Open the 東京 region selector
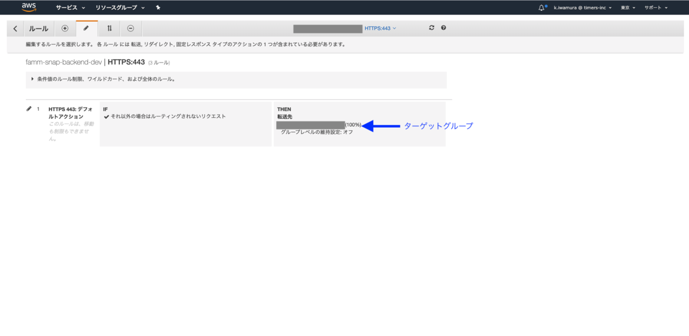 [x=624, y=7]
